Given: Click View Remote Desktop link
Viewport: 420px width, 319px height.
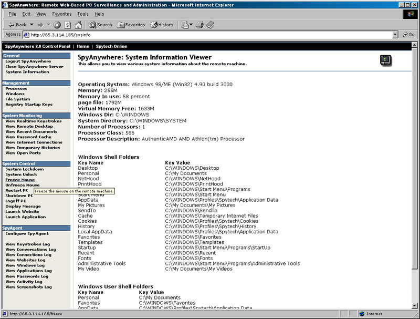Looking at the screenshot, I should coord(29,126).
